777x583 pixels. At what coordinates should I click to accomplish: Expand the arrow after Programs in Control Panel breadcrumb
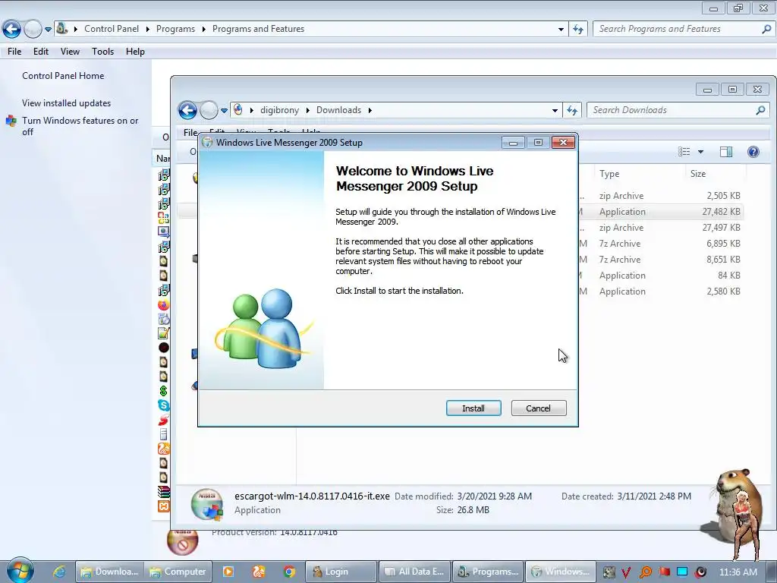tap(203, 29)
